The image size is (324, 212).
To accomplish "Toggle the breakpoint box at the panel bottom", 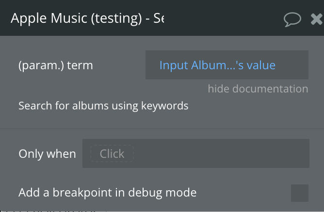I will pos(300,193).
